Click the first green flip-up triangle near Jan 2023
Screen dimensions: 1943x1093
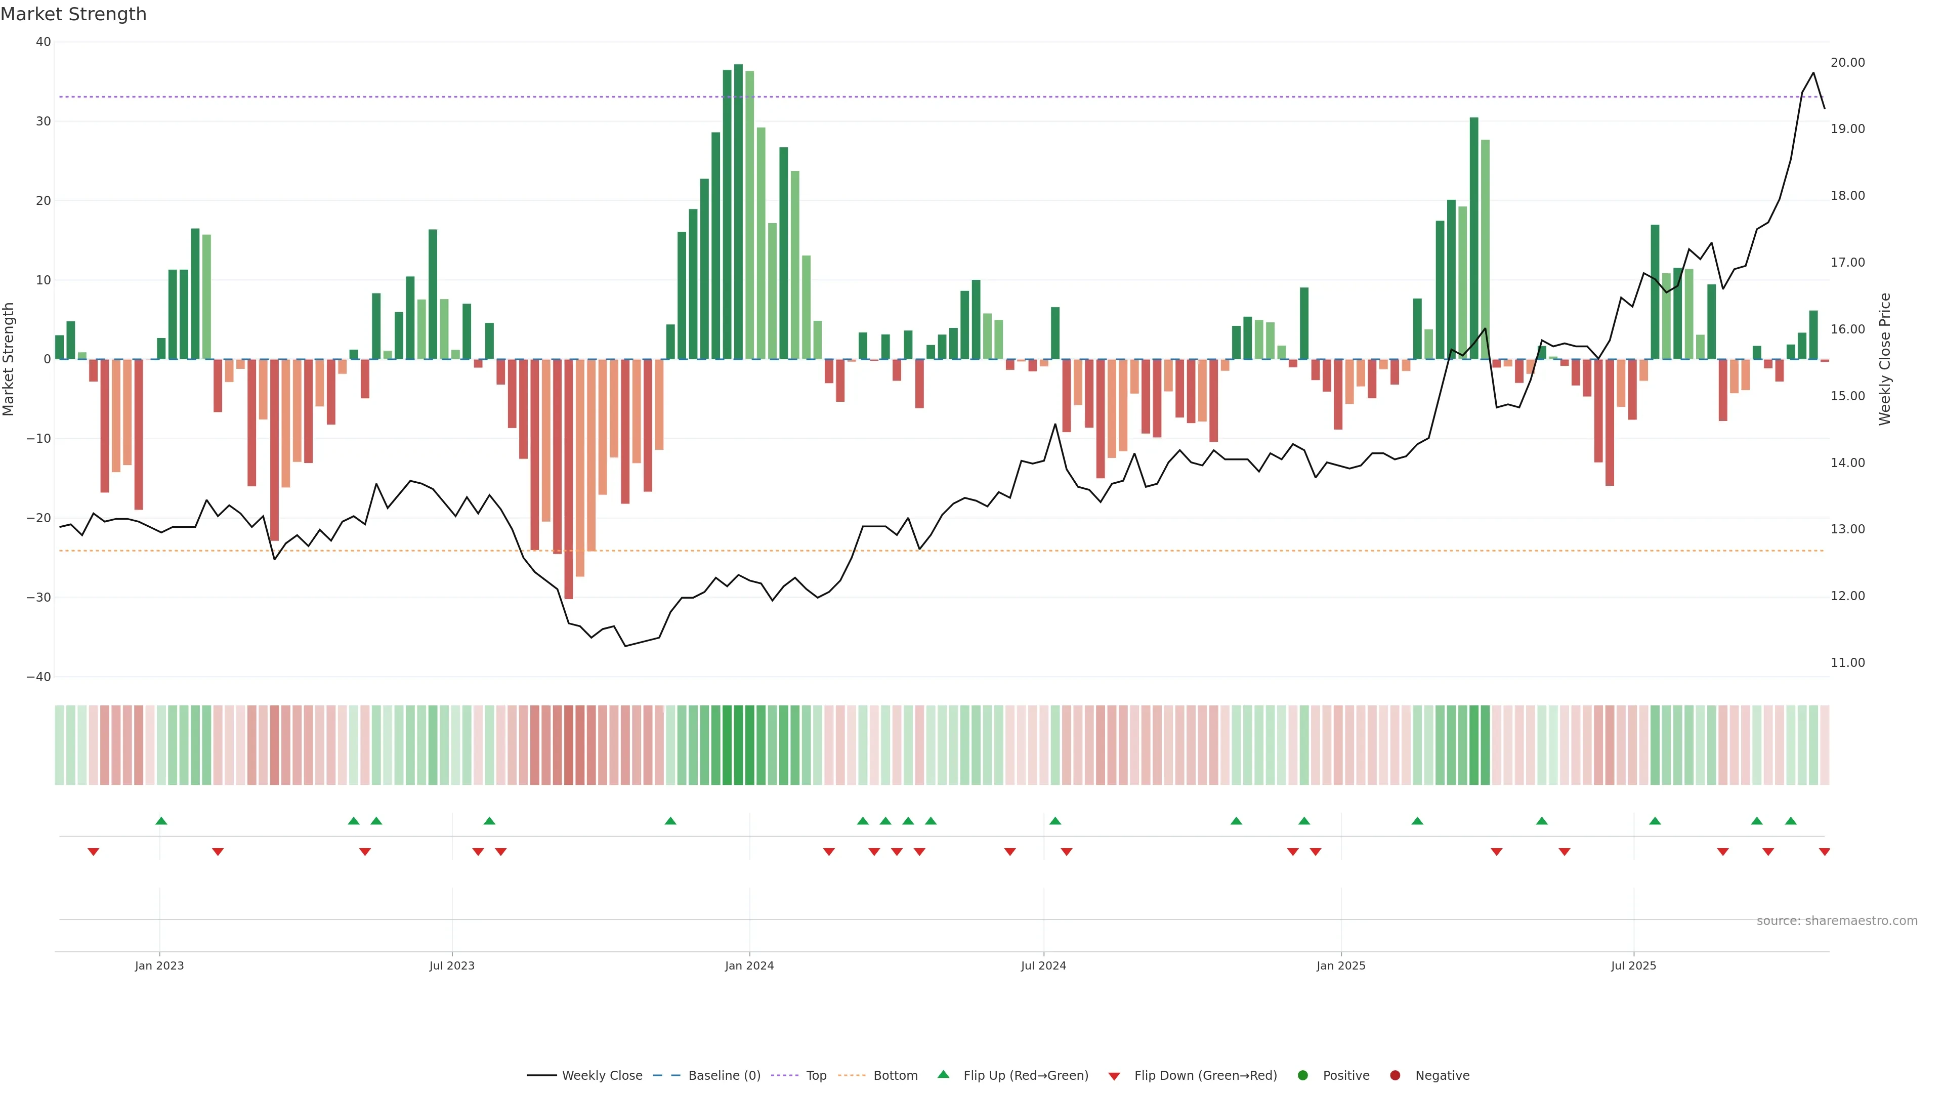pyautogui.click(x=161, y=821)
